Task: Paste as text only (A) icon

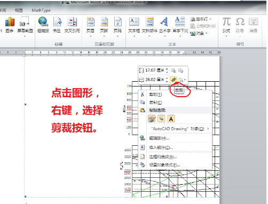Action: [171, 119]
